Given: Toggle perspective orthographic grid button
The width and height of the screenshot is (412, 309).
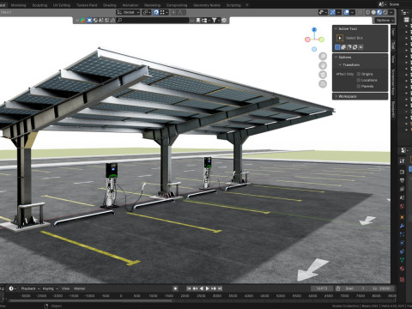Looking at the screenshot, I should pyautogui.click(x=323, y=84).
